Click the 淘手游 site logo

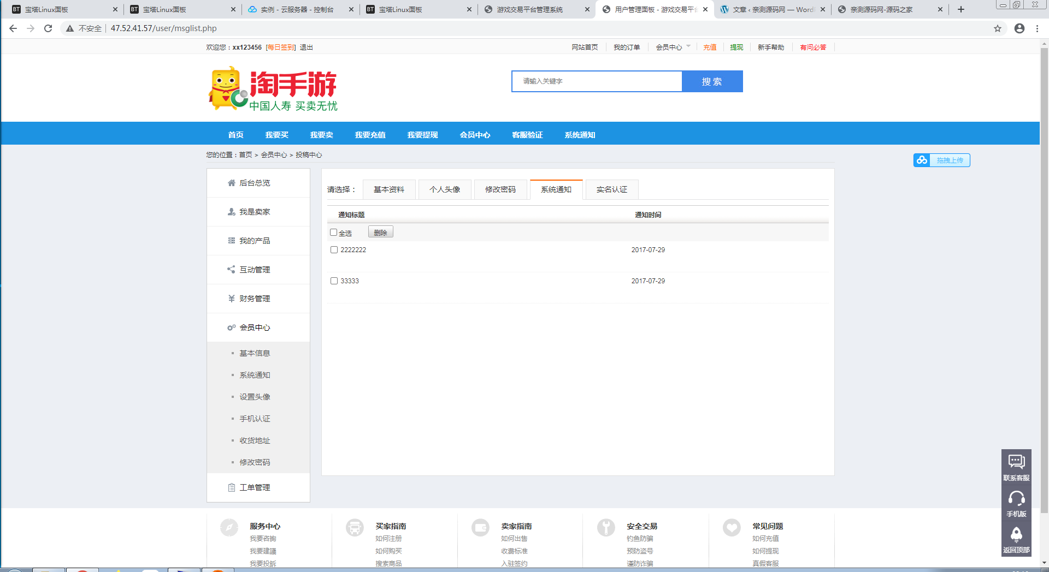(x=273, y=88)
